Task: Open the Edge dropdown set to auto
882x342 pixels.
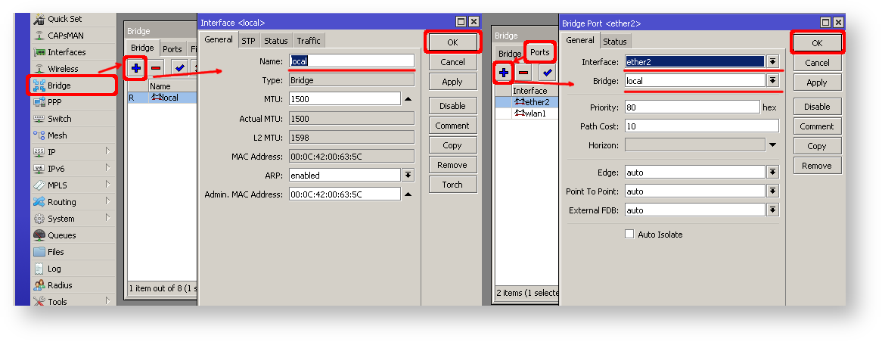Action: pyautogui.click(x=772, y=172)
